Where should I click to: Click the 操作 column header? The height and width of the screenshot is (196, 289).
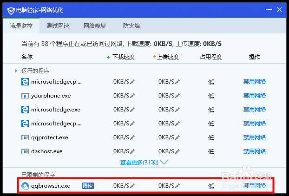254,57
